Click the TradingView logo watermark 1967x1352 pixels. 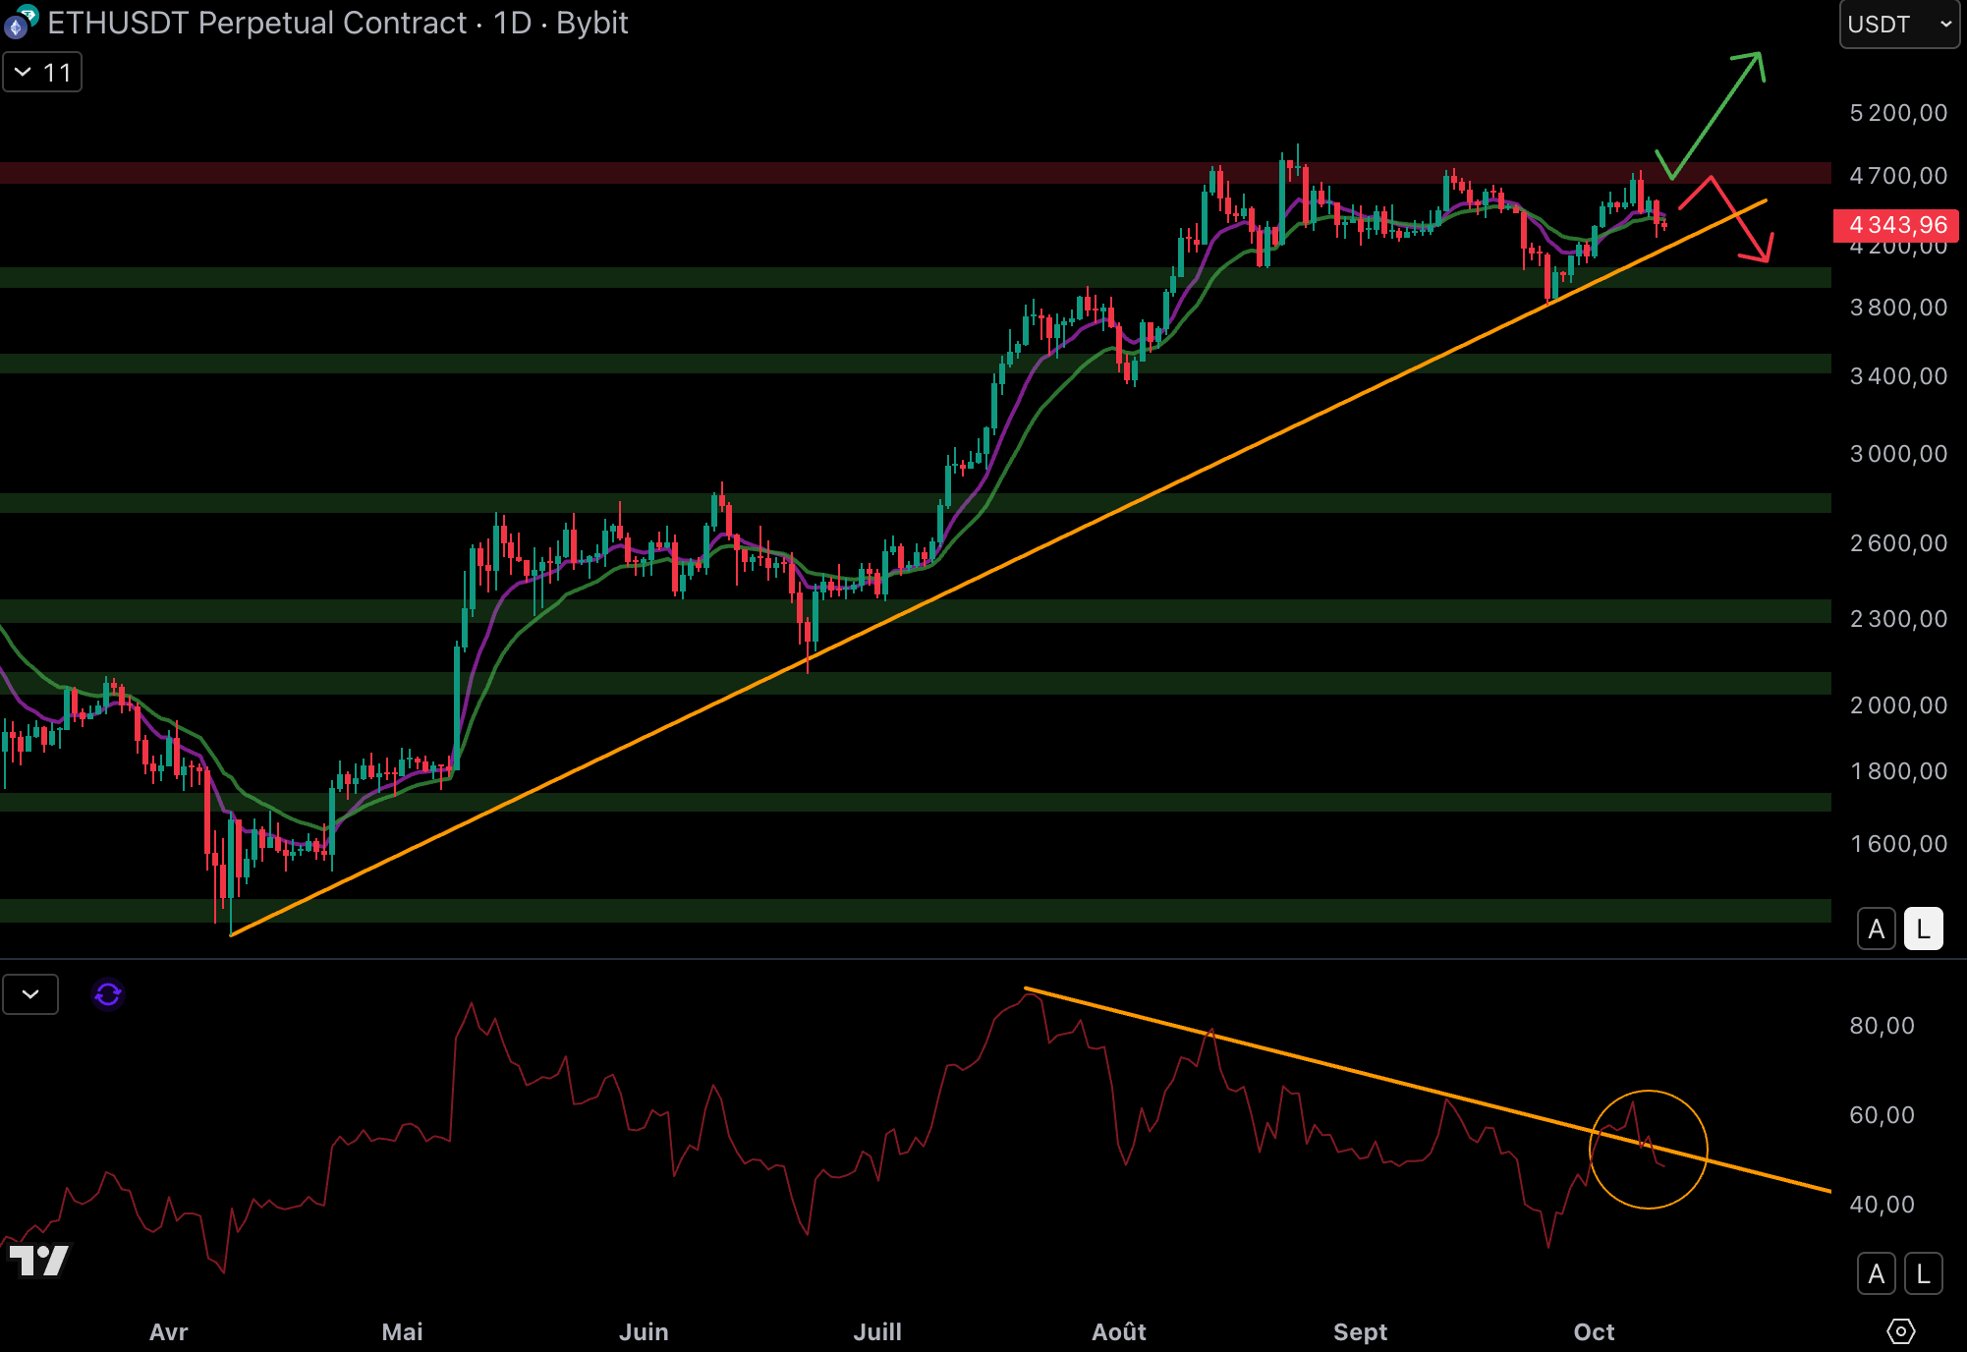39,1260
